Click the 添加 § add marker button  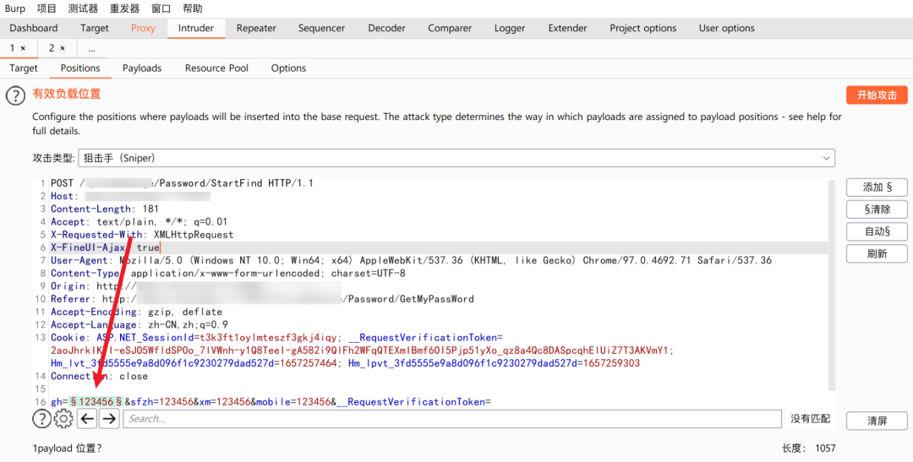click(877, 188)
